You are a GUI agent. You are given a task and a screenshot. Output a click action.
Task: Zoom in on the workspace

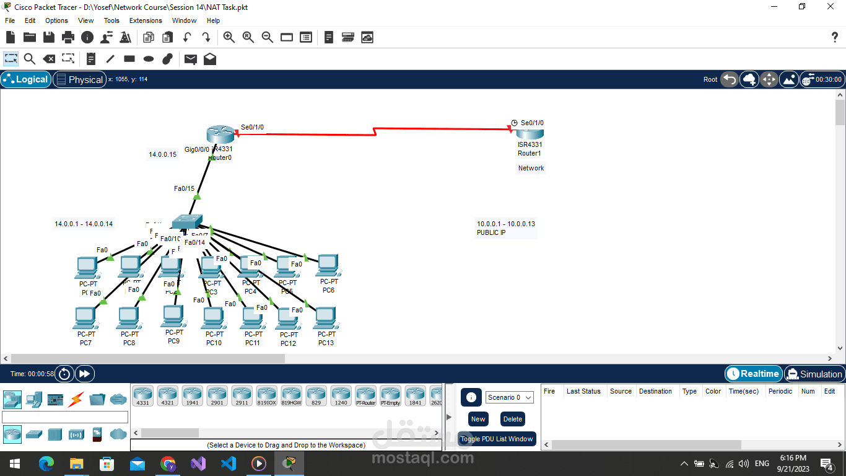click(229, 38)
